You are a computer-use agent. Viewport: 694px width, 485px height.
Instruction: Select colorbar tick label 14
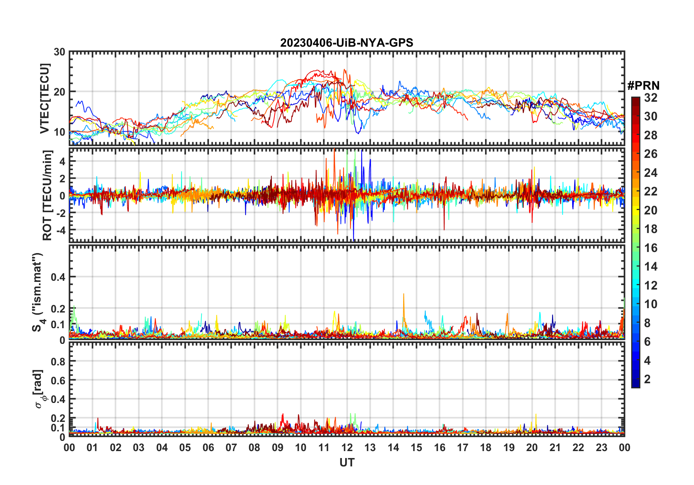(651, 267)
